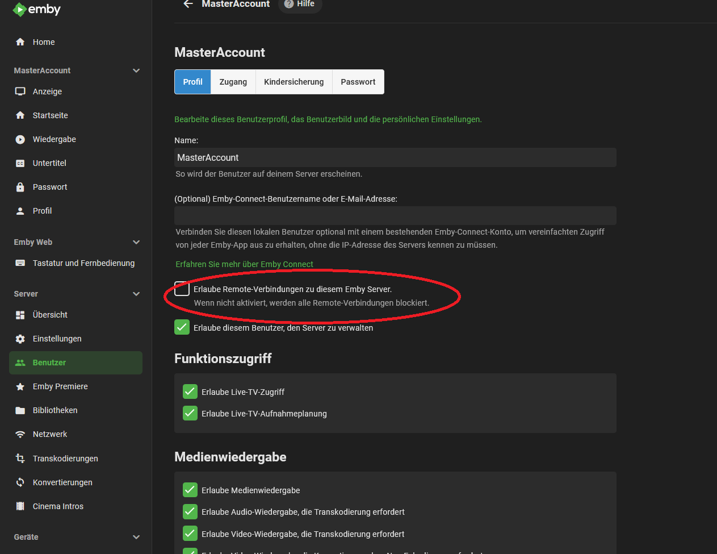Image resolution: width=717 pixels, height=554 pixels.
Task: Click the Netzwerk wifi icon
Action: pos(20,434)
